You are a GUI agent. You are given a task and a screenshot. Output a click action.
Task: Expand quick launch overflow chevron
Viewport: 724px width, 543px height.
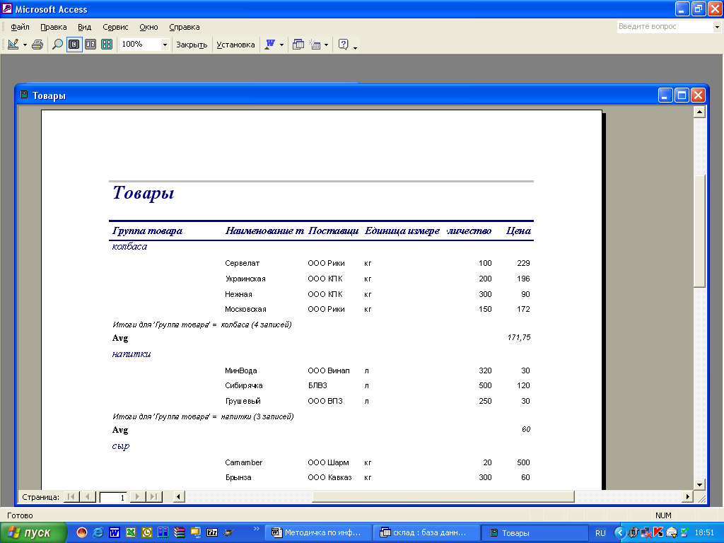click(257, 529)
